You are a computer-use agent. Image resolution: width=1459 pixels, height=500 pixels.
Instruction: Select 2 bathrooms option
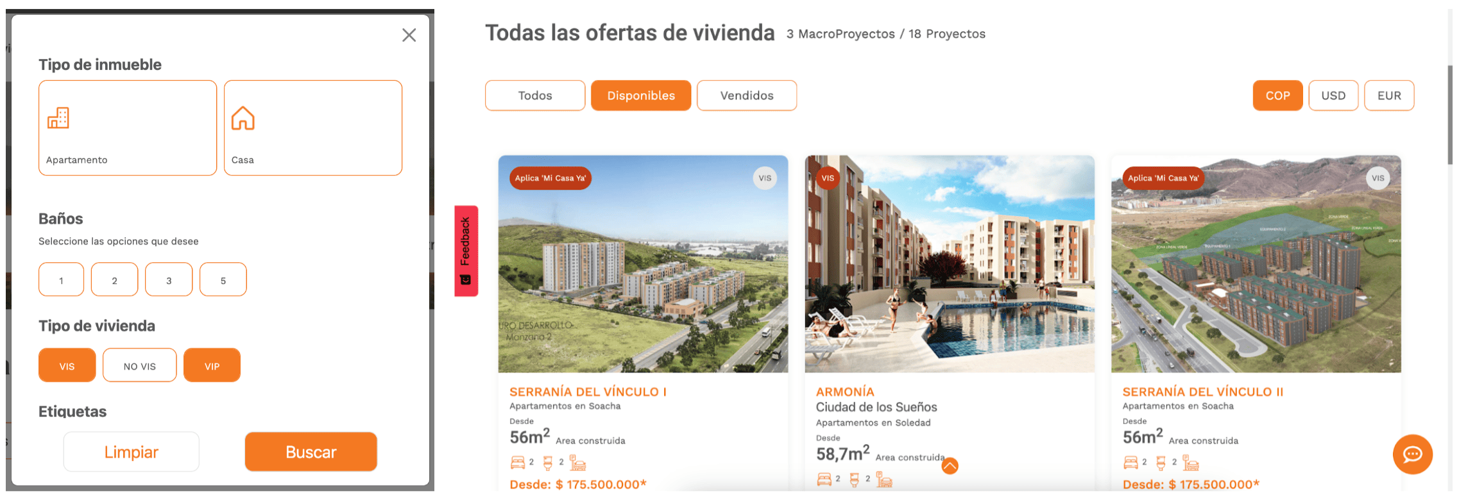115,279
